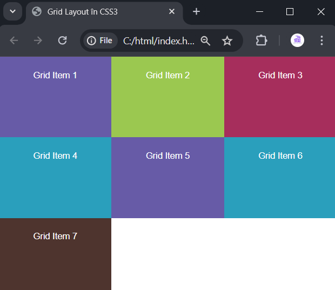
Task: Click the green Grid Item 2 box
Action: coord(167,97)
